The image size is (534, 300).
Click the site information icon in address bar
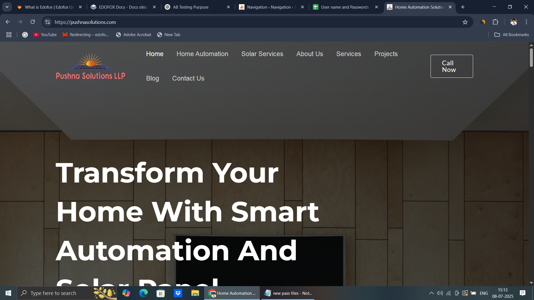pyautogui.click(x=48, y=22)
